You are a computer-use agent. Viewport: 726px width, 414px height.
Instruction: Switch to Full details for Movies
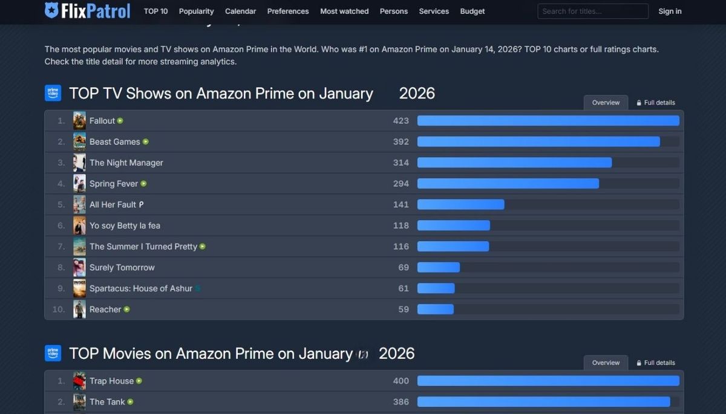(x=656, y=363)
